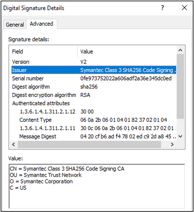Click the O = Symantec Corporation line
The width and height of the screenshot is (194, 212).
pos(41,181)
